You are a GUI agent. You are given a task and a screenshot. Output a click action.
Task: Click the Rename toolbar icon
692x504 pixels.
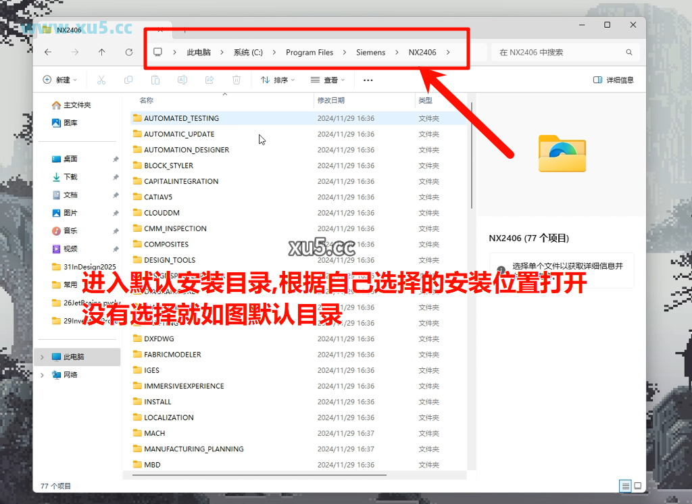click(182, 80)
